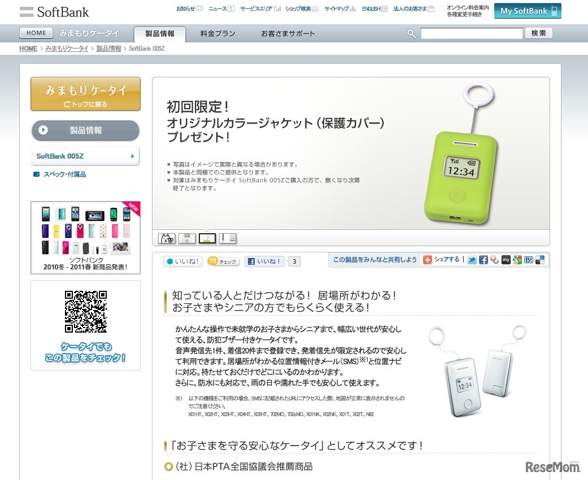The width and height of the screenshot is (588, 480).
Task: Select the お客さまサポート tab
Action: 288,34
